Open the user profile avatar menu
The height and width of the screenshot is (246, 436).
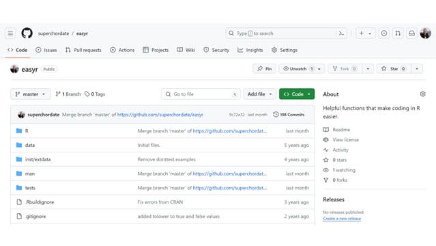(426, 33)
